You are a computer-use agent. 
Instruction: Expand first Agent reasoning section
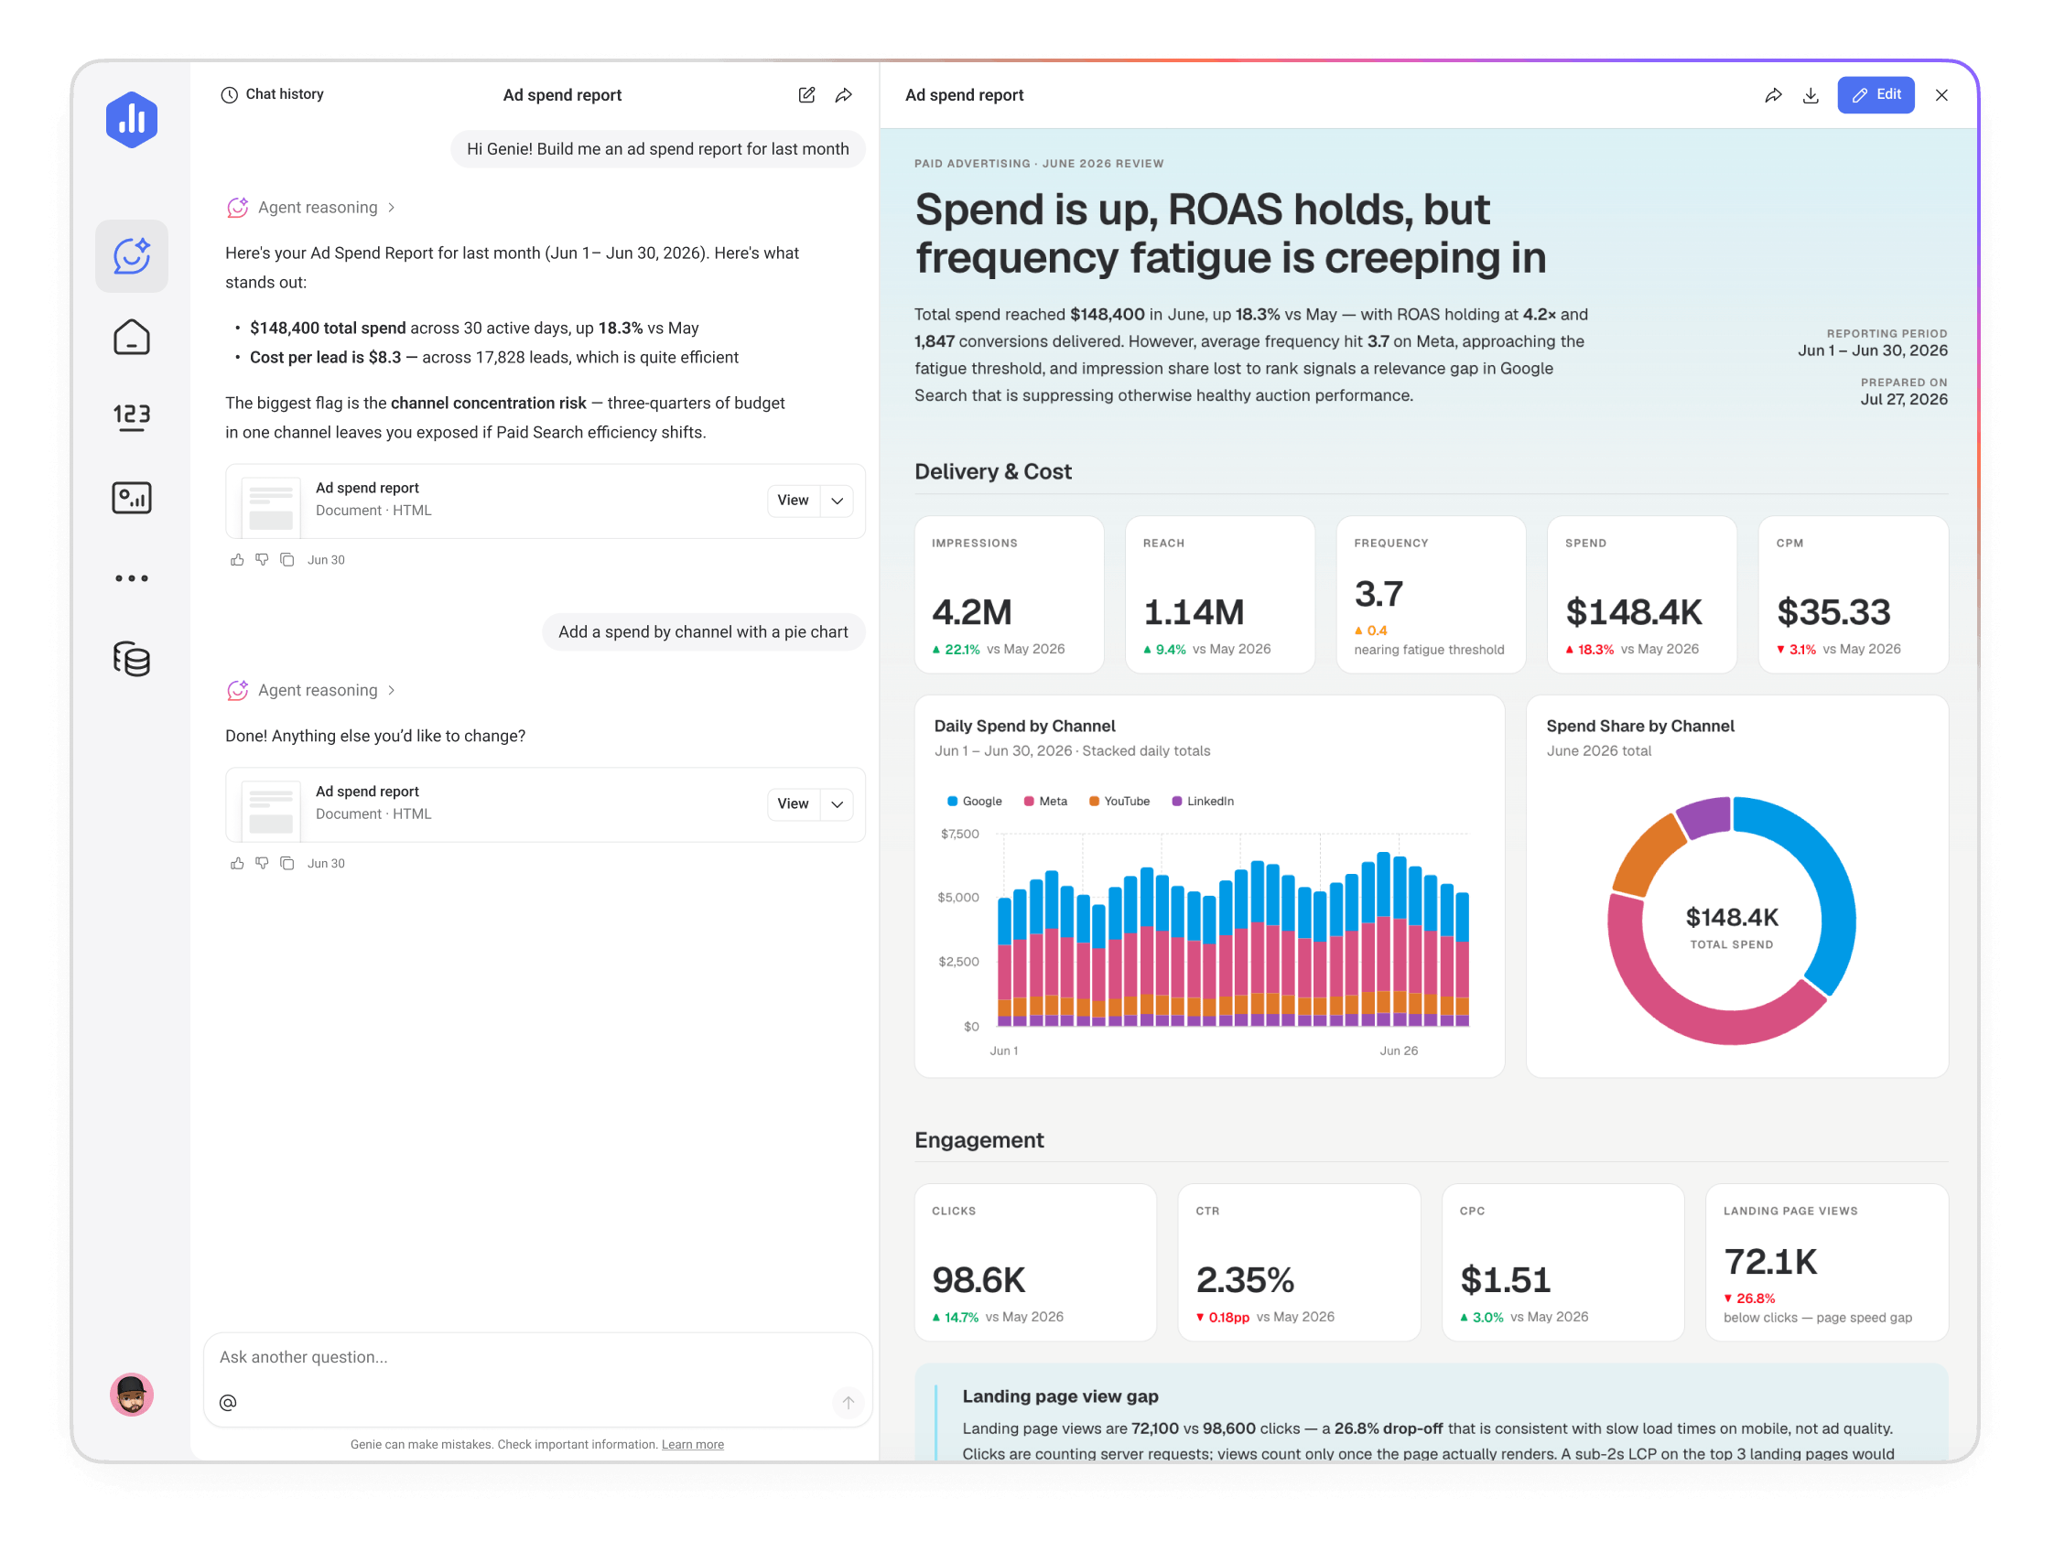[312, 207]
